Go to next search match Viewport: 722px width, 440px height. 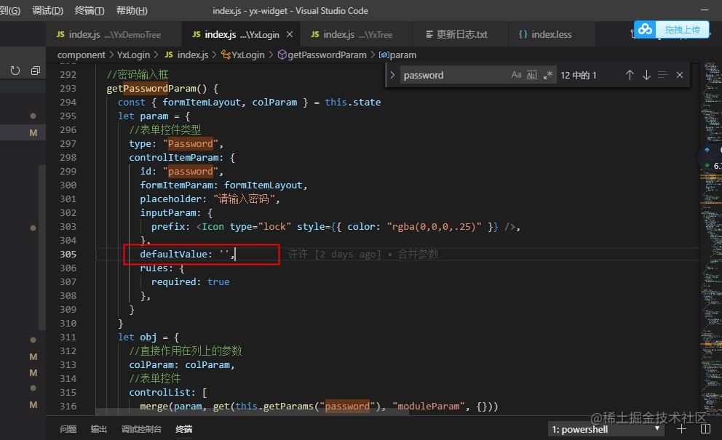646,75
